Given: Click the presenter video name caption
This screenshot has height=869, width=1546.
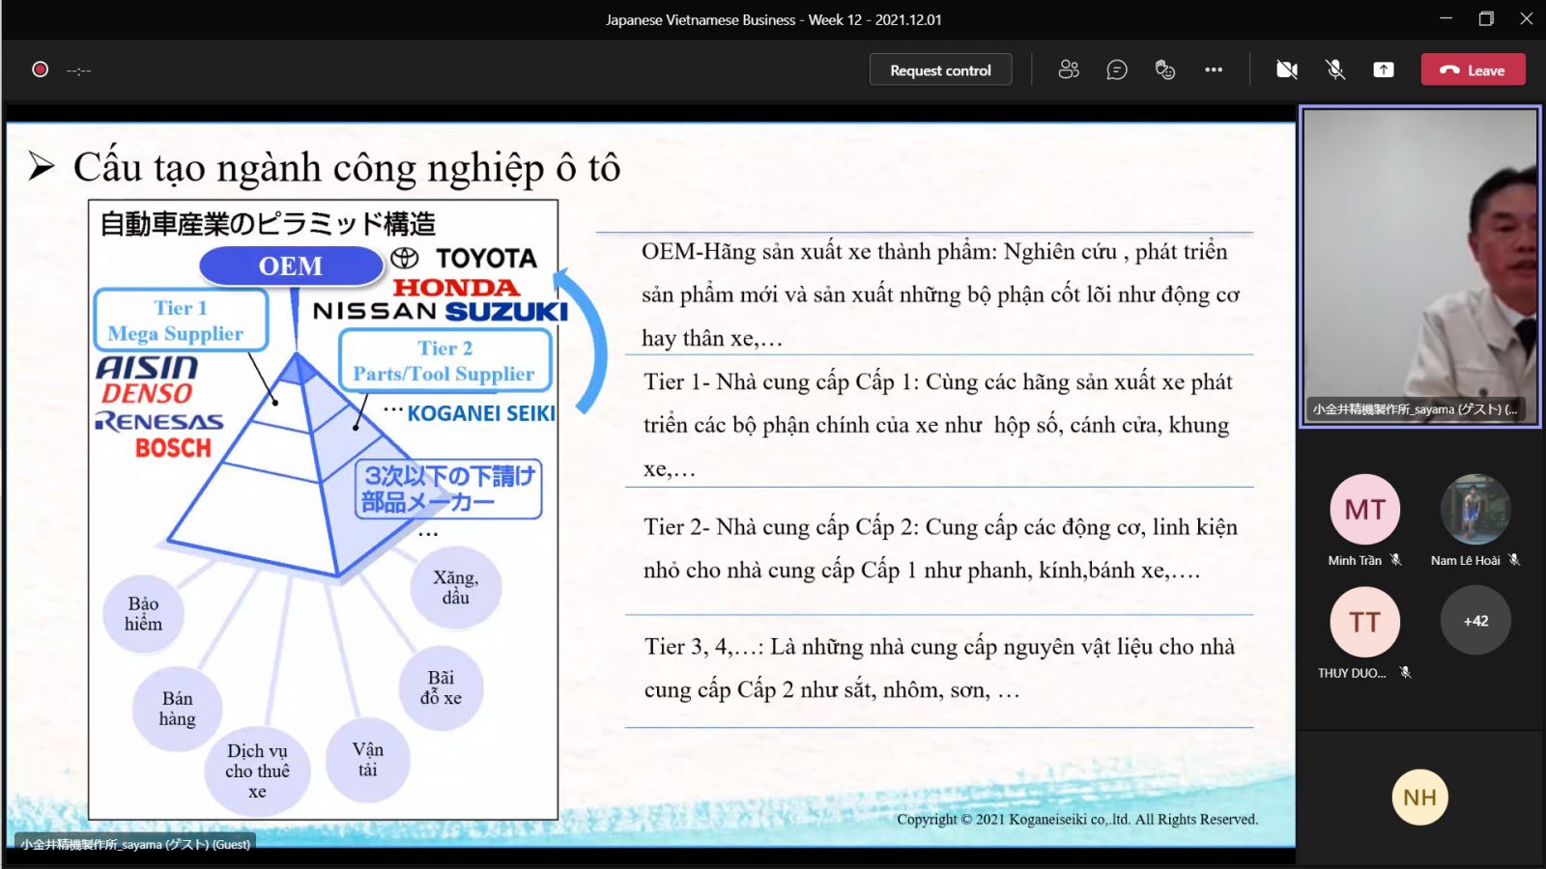Looking at the screenshot, I should pyautogui.click(x=1415, y=409).
